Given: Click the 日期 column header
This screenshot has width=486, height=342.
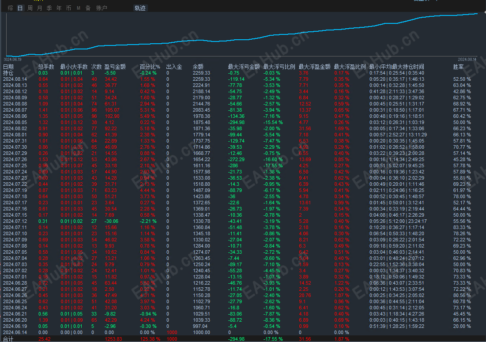Looking at the screenshot, I should pos(8,67).
